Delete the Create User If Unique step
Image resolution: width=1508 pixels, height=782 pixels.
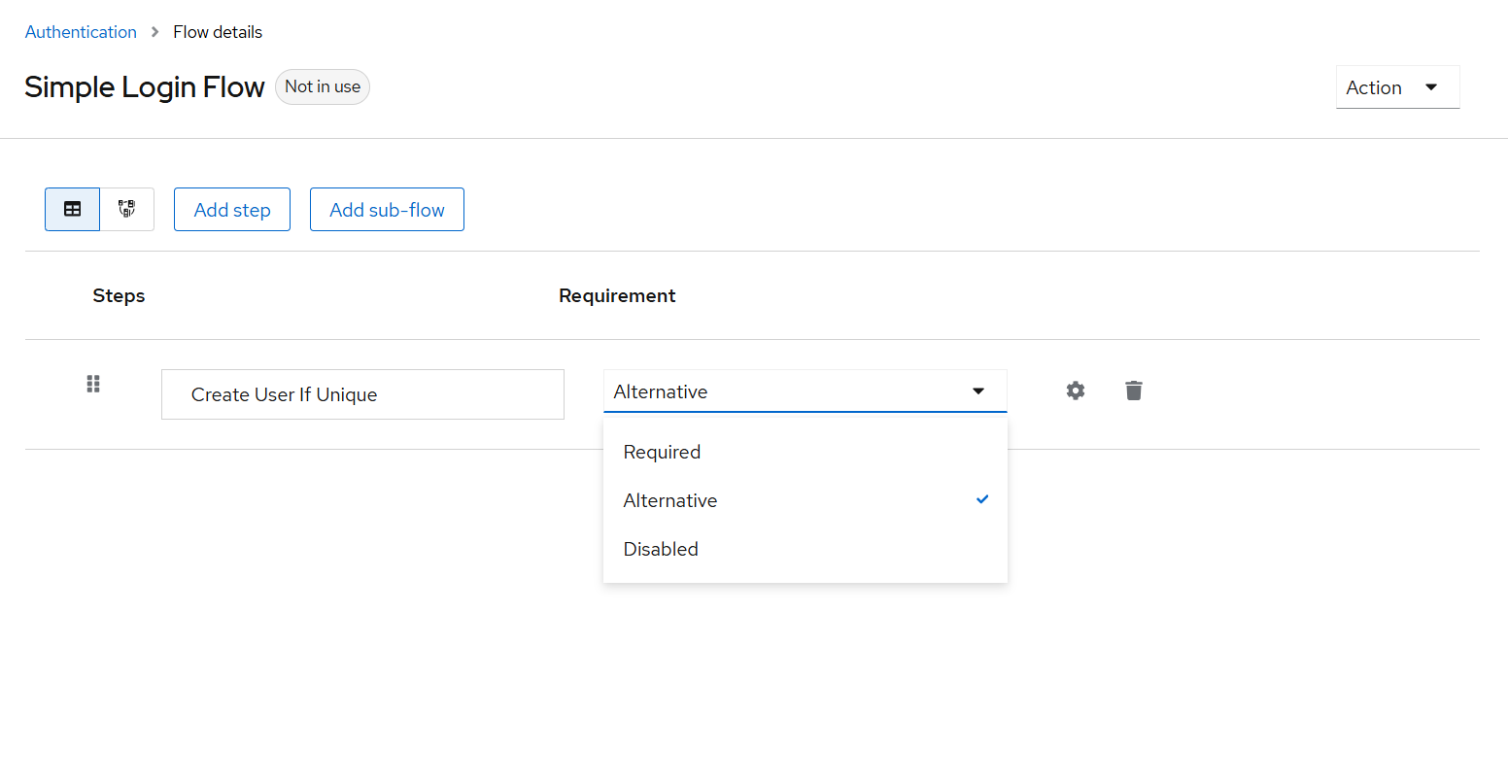(1133, 391)
